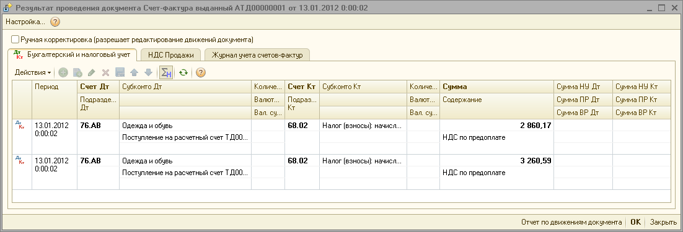This screenshot has width=683, height=232.
Task: Maximize the document result window
Action: coord(662,7)
